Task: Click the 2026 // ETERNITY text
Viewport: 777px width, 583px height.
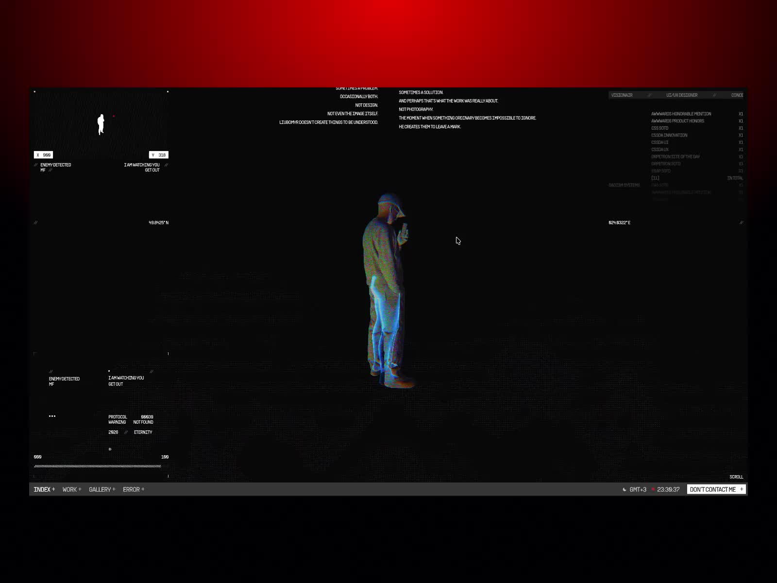Action: point(130,432)
